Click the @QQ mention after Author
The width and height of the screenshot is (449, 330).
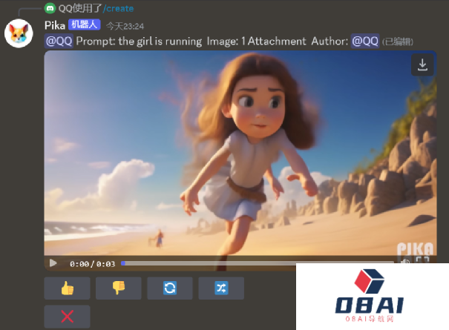coord(364,42)
